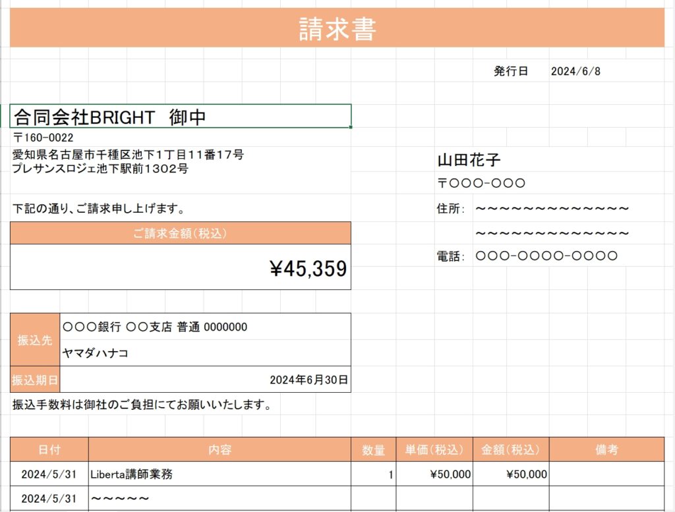Select the 振込先 label cell

click(x=35, y=340)
